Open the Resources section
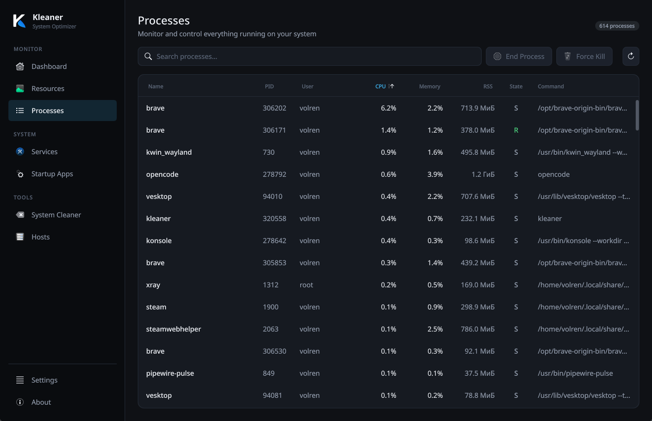Viewport: 652px width, 421px height. pos(63,88)
